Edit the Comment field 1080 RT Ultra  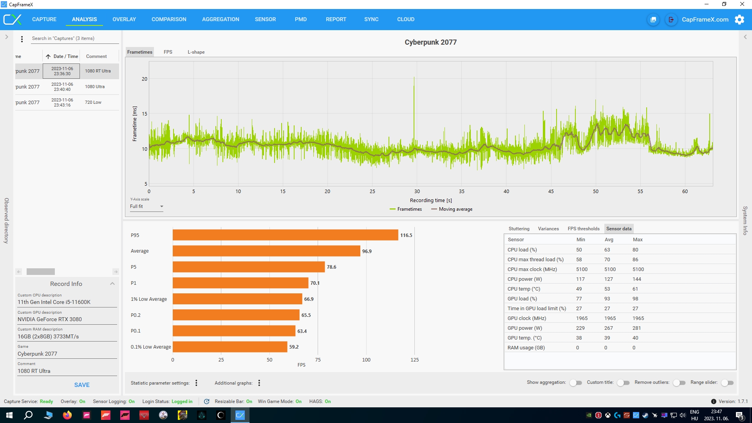67,371
